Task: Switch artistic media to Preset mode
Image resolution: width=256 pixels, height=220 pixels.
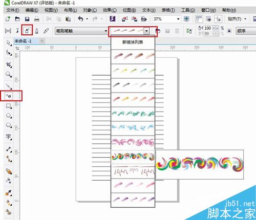Action: coord(8,31)
